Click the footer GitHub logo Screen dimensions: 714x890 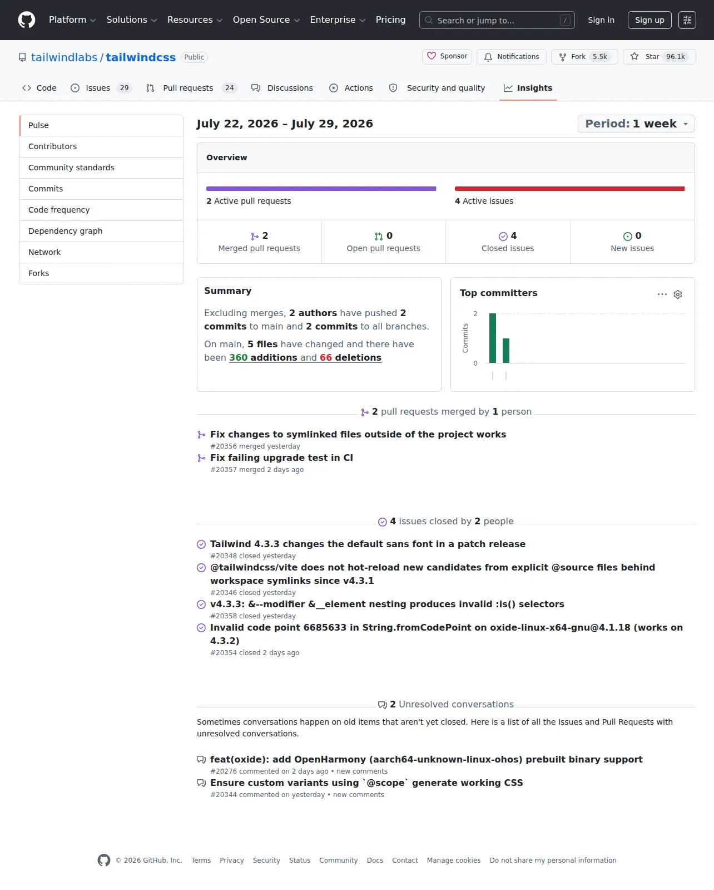[104, 860]
